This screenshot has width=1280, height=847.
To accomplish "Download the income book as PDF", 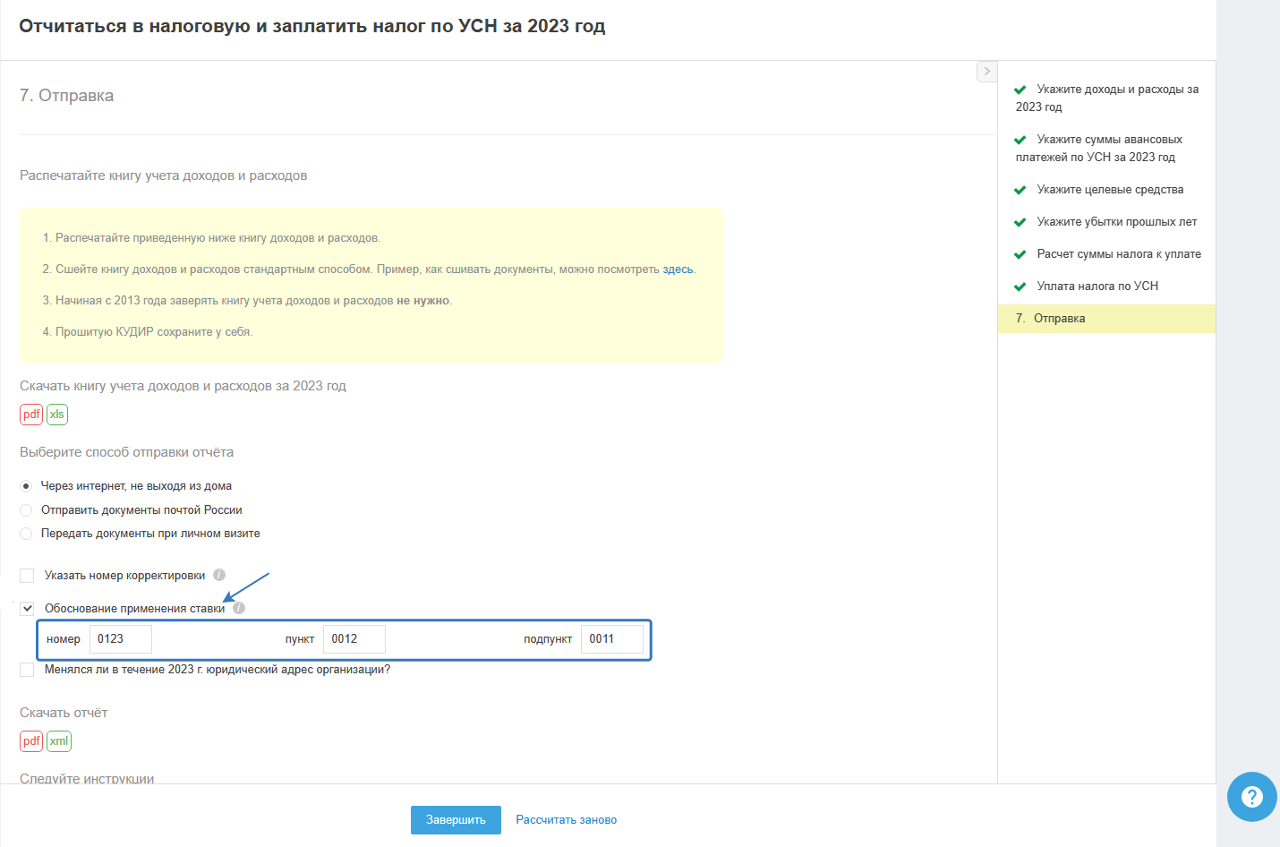I will (31, 415).
